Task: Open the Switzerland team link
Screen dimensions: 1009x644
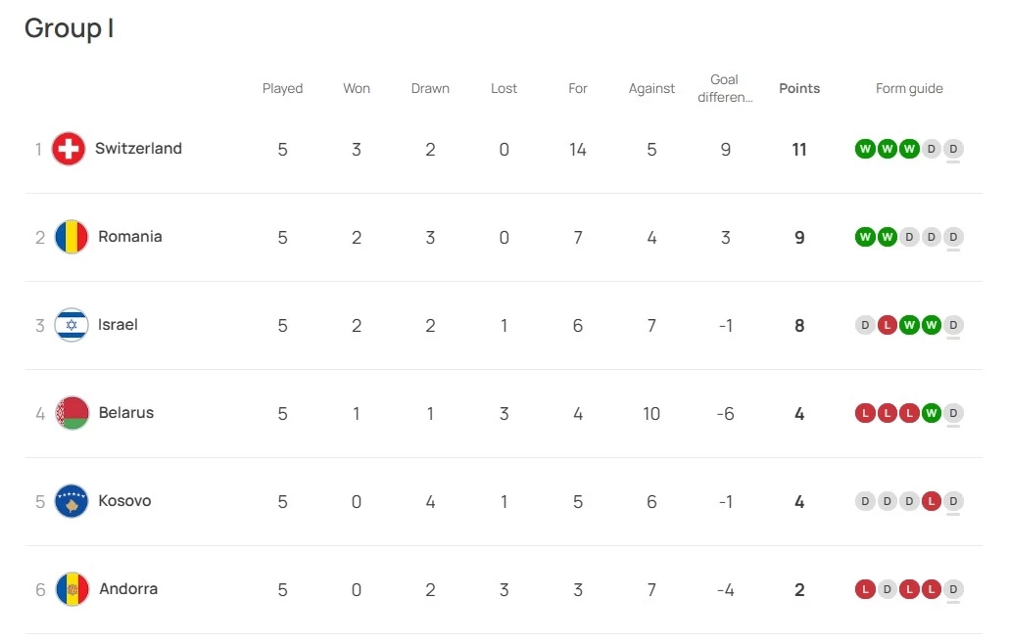Action: click(138, 149)
